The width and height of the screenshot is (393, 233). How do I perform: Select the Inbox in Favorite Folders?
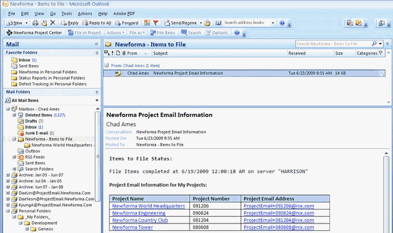24,60
